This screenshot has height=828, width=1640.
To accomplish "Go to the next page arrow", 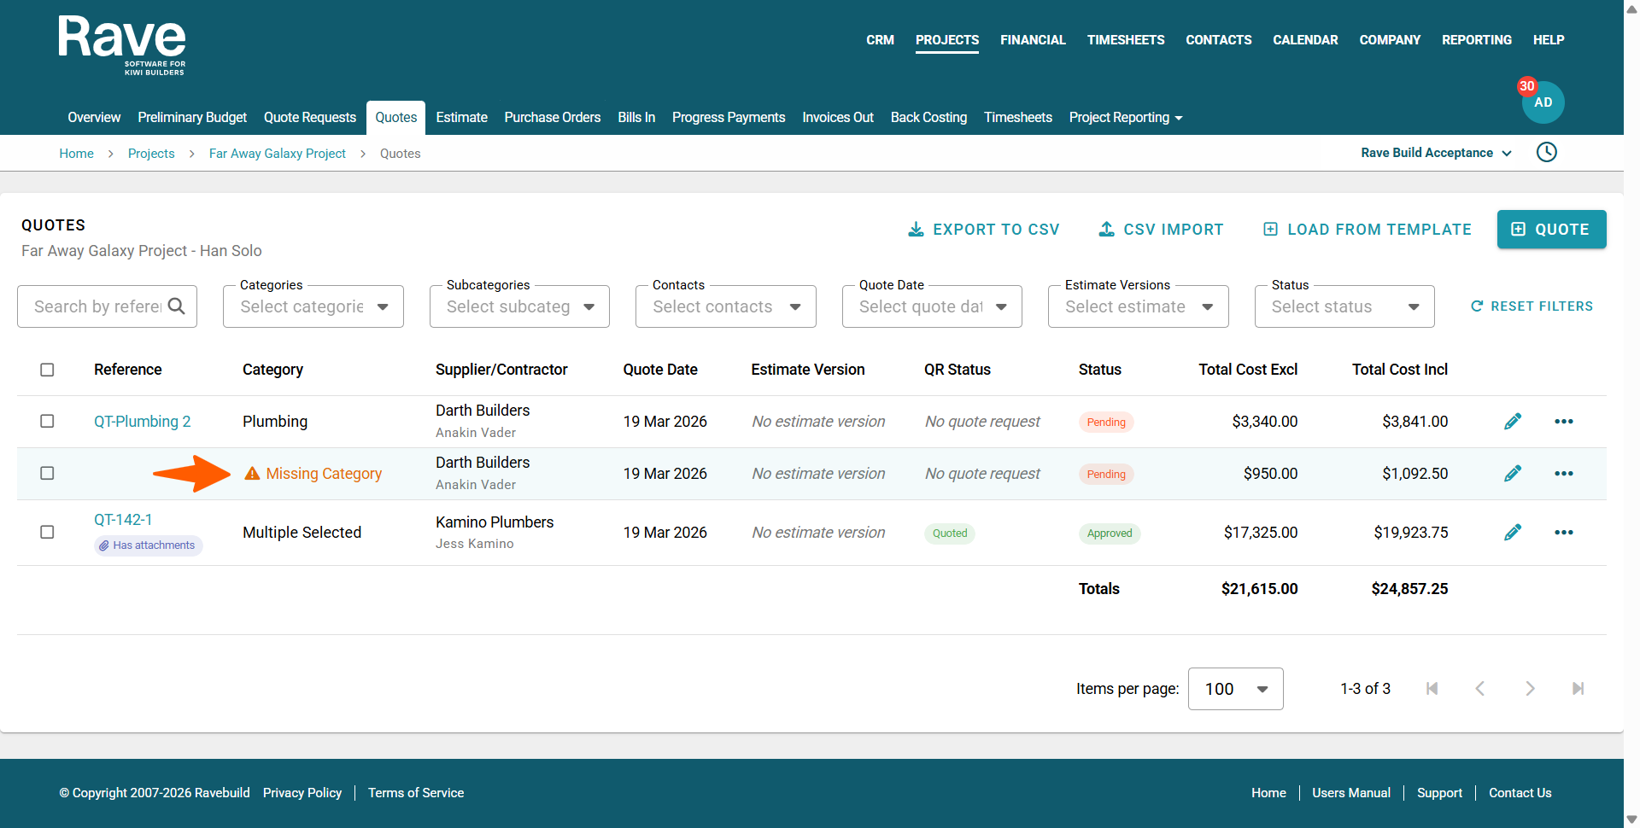I will (1530, 689).
